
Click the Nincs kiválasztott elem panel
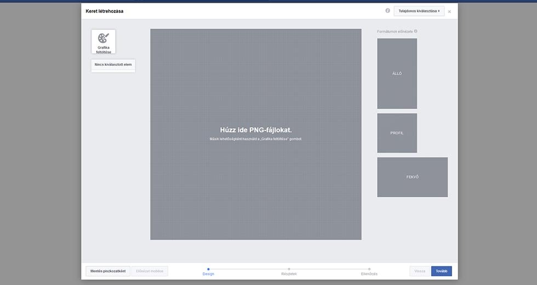[113, 65]
